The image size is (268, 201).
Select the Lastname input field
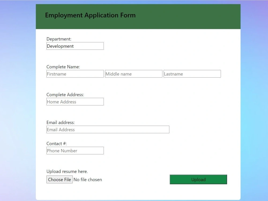192,74
